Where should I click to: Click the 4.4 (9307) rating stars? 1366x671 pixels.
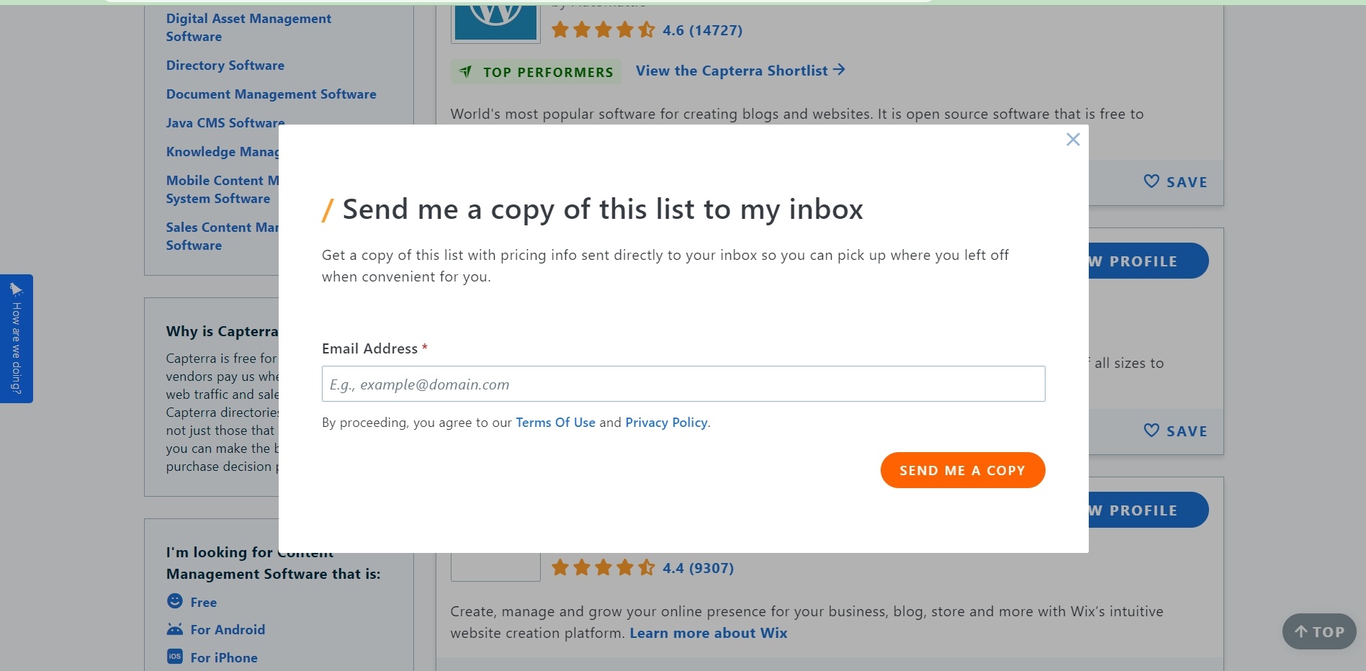603,567
